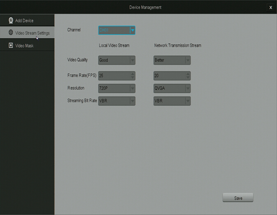
Task: Increase the Local Frame Rate with up arrow
Action: pos(133,74)
